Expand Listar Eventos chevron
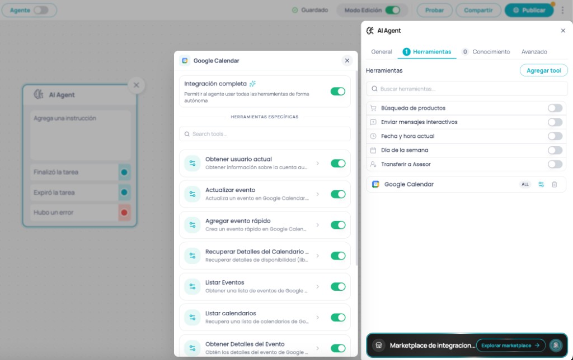 318,287
